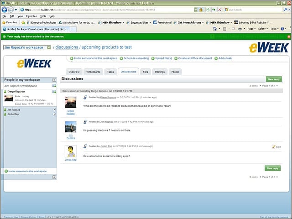This screenshot has height=219, width=292.
Task: Open the File menu
Action: (4, 16)
